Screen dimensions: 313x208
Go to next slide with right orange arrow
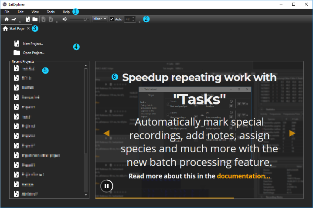click(292, 133)
